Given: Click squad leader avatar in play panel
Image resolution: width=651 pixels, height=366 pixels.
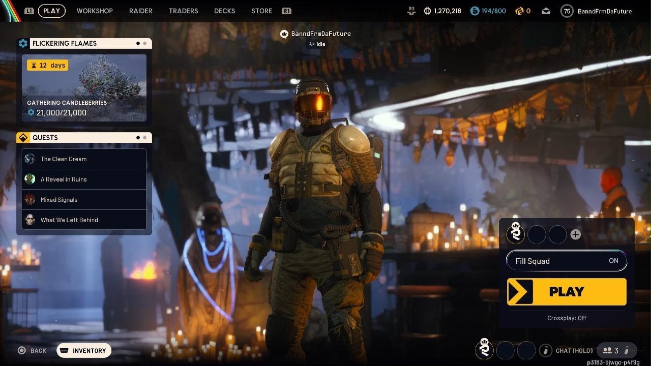Looking at the screenshot, I should [x=516, y=234].
